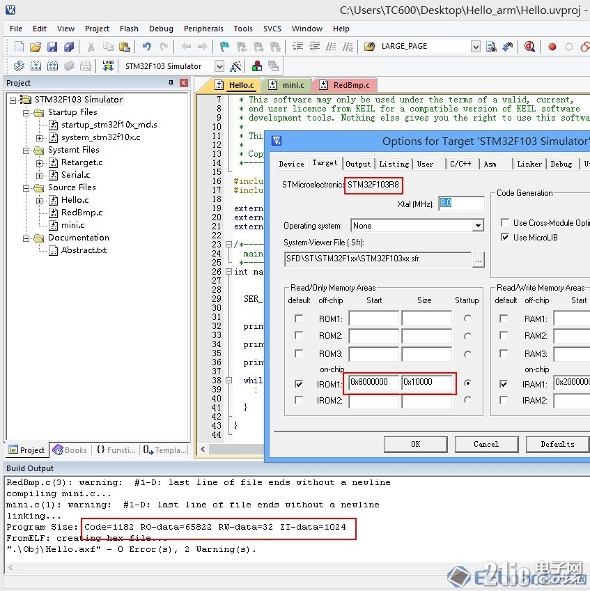This screenshot has height=591, width=590.
Task: Switch to the Books panel tab
Action: click(x=70, y=450)
